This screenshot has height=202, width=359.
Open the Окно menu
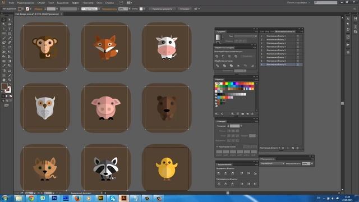(99, 3)
